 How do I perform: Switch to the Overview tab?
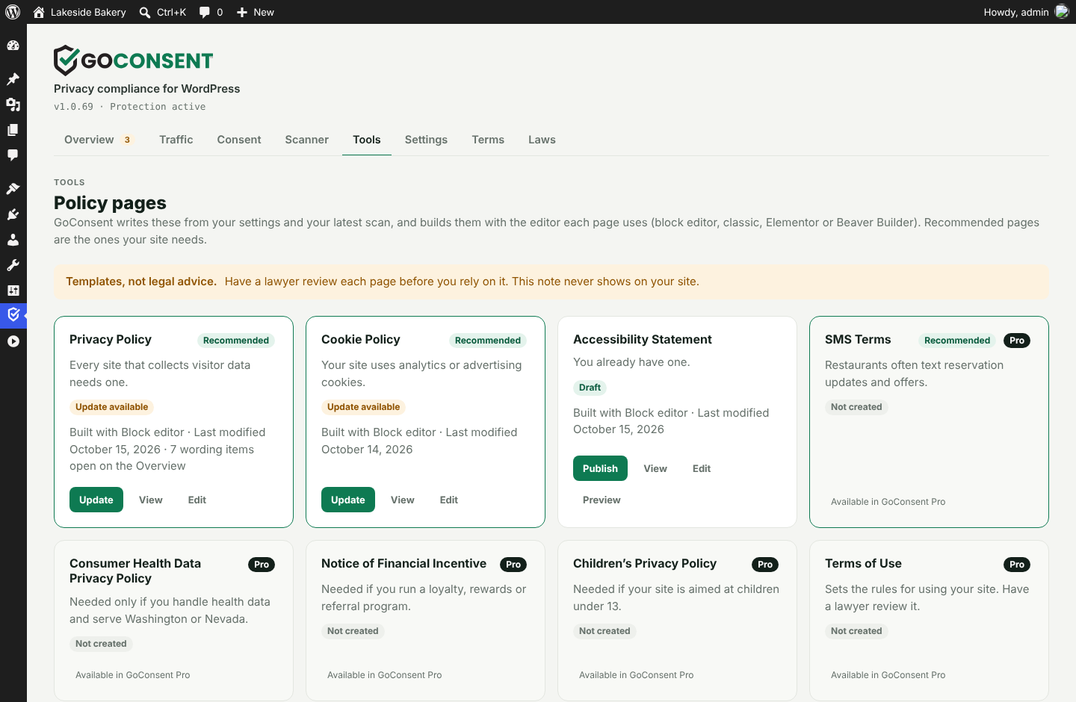pos(99,140)
